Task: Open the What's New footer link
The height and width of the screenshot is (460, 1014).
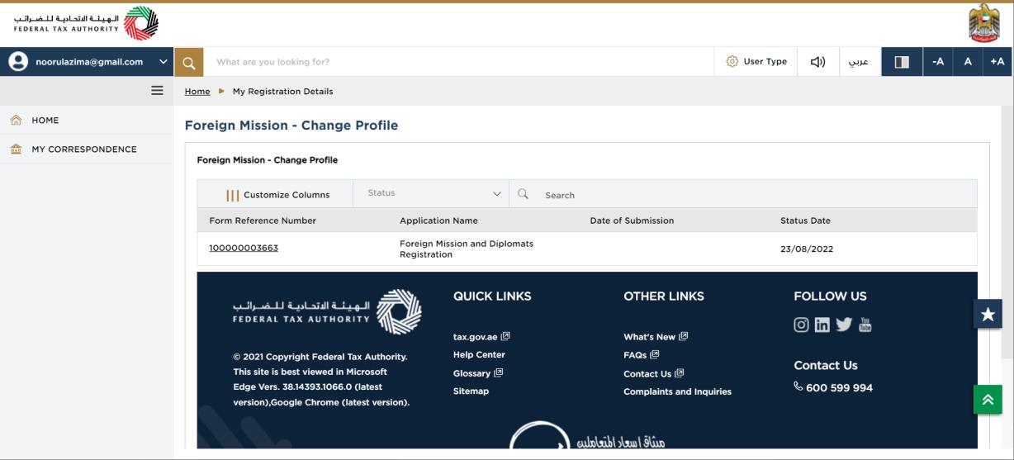Action: pyautogui.click(x=656, y=336)
